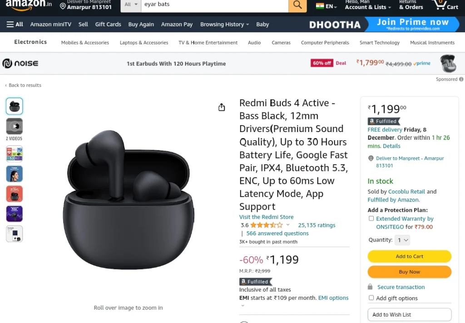
Task: Open the hamburger All menu icon
Action: (x=10, y=24)
